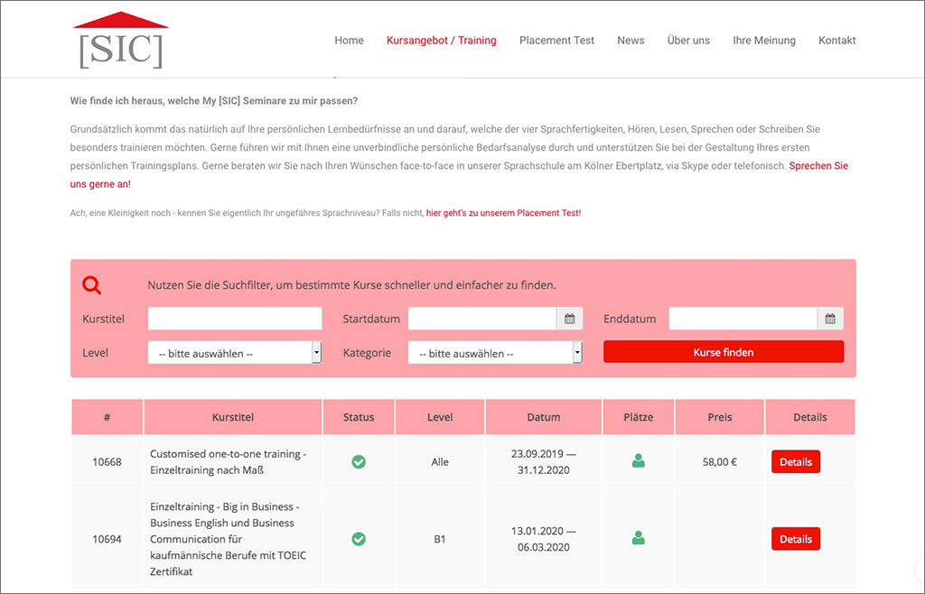Select course number 10668 cell
The height and width of the screenshot is (594, 925).
[x=107, y=462]
